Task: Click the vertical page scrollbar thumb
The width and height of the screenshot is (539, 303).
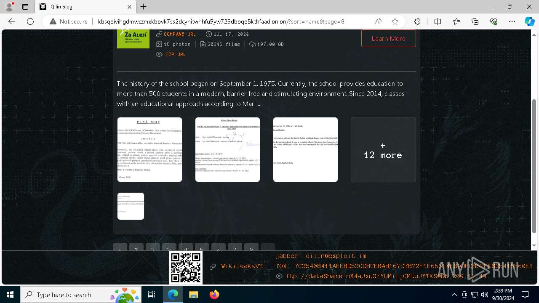Action: [534, 166]
